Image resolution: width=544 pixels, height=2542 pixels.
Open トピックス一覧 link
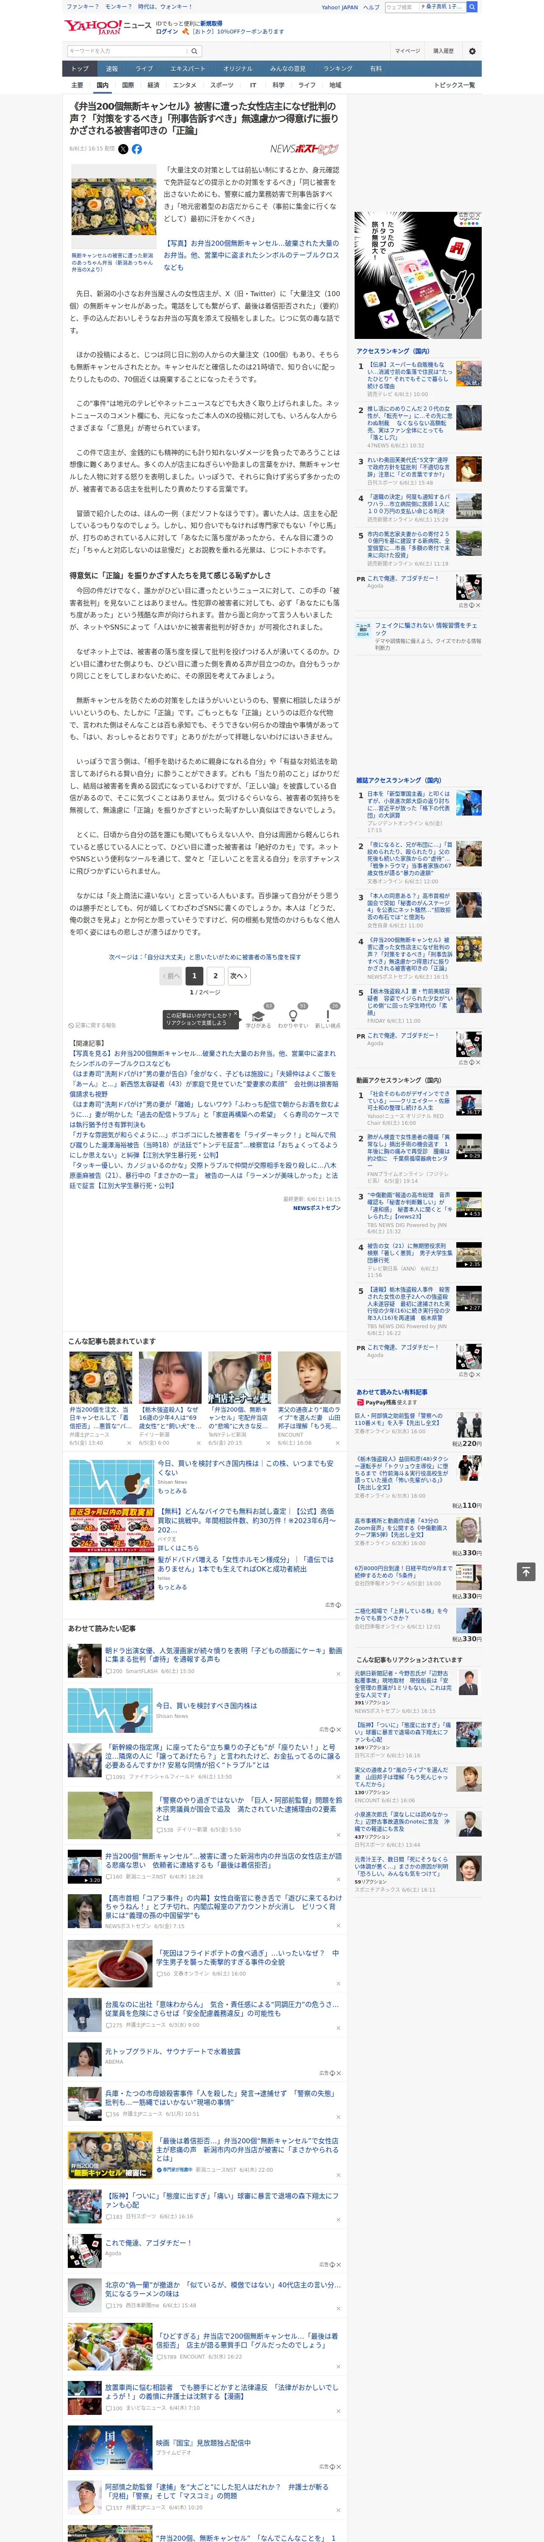tap(454, 85)
